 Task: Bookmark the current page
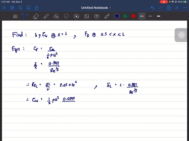click(28, 8)
